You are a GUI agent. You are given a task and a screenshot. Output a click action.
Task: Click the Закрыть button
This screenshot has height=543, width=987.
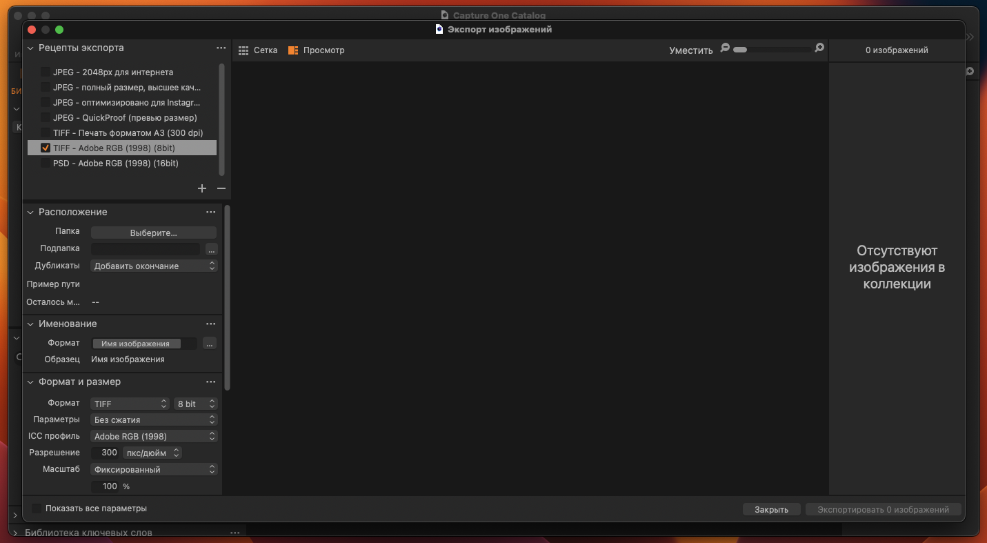point(771,510)
